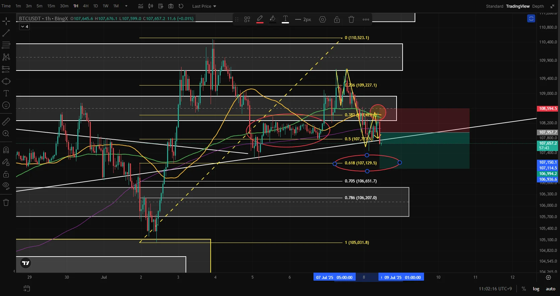Viewport: 560px width, 296px height.
Task: Open the candlestick chart type selector
Action: point(151,6)
